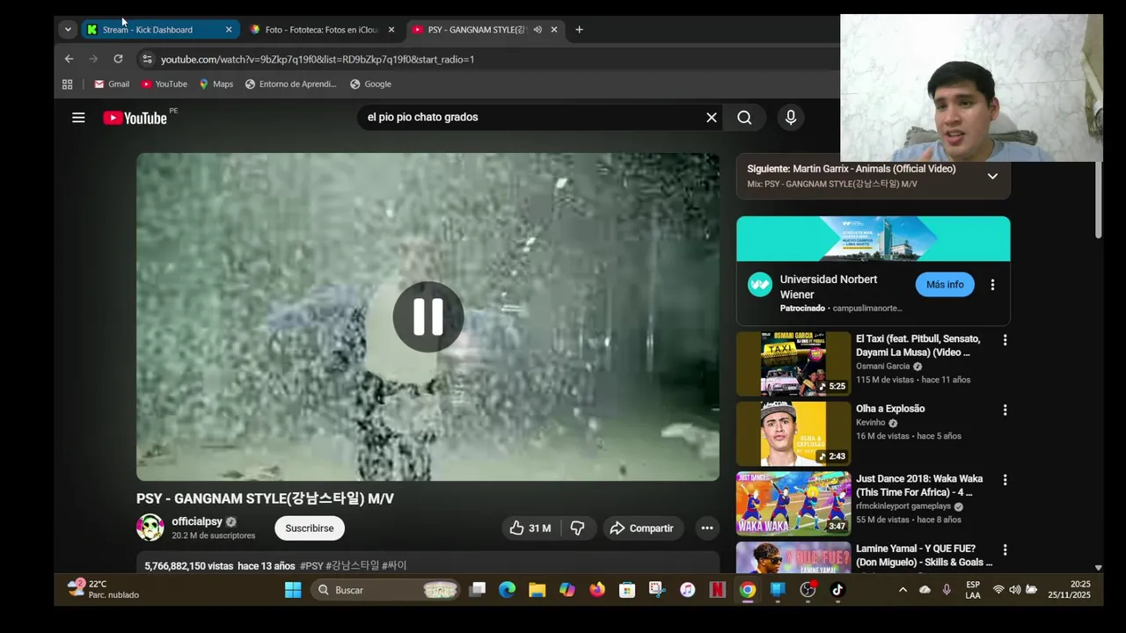1126x633 pixels.
Task: Select the PSY - GANGNAM STYLE tab
Action: click(475, 30)
